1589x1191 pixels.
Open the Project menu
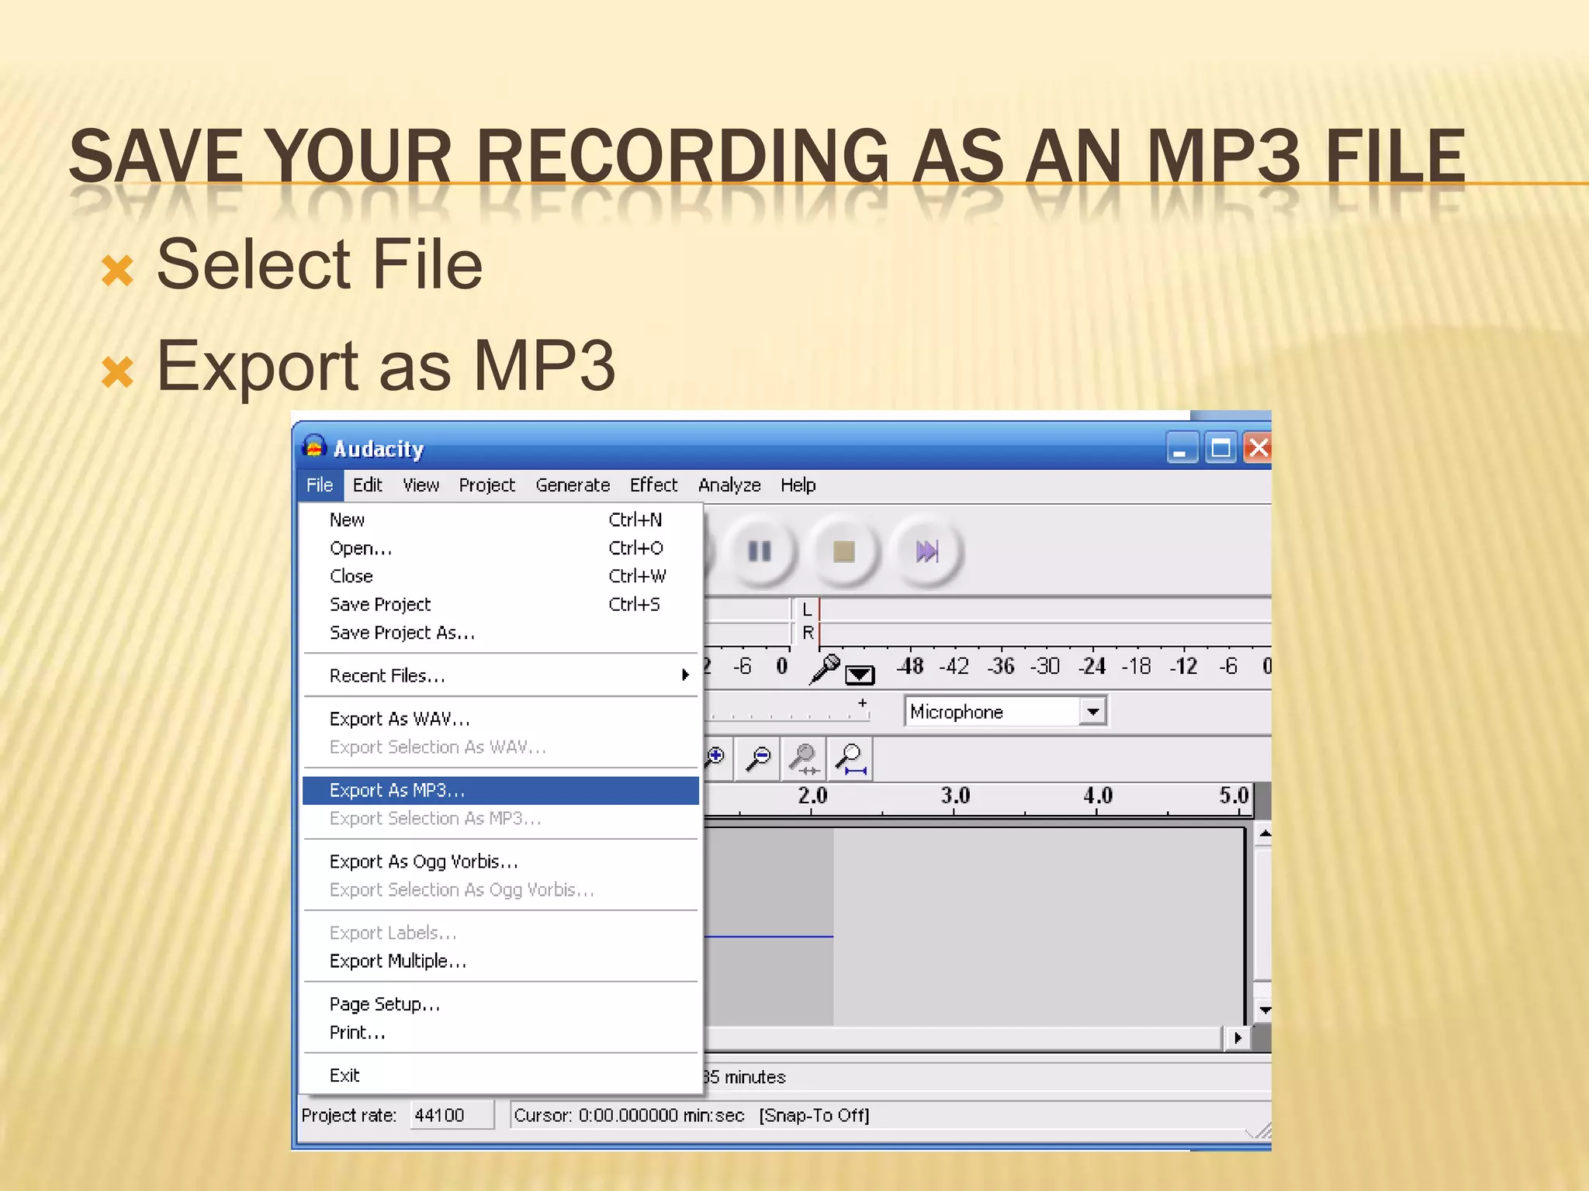pos(487,485)
